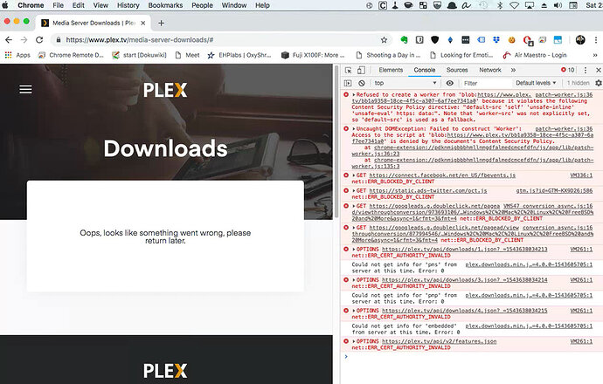Viewport: 603px width, 384px height.
Task: Expand the GET static.ads-twitter.com error
Action: pos(354,190)
